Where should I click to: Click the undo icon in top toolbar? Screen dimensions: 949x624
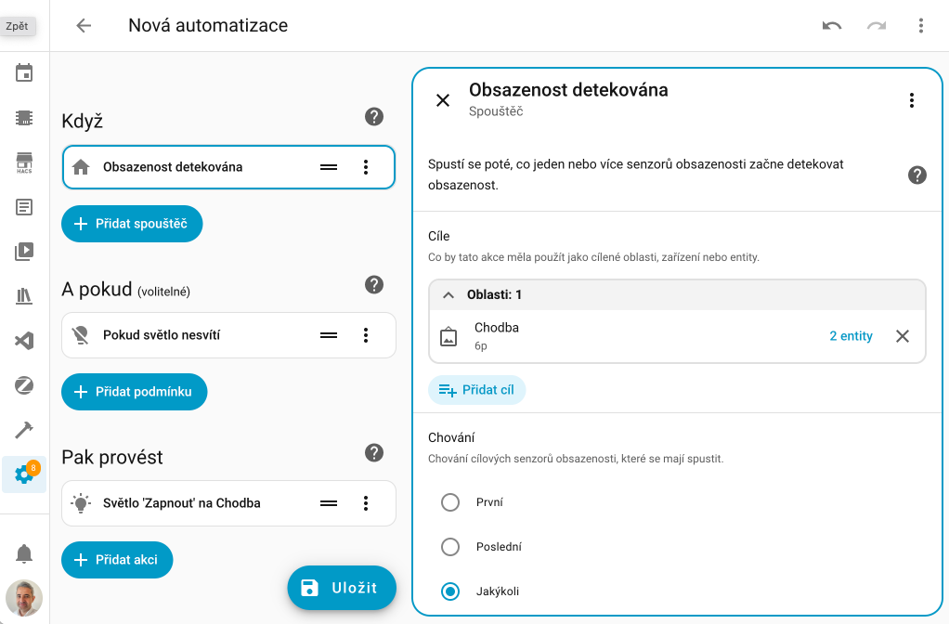point(831,26)
